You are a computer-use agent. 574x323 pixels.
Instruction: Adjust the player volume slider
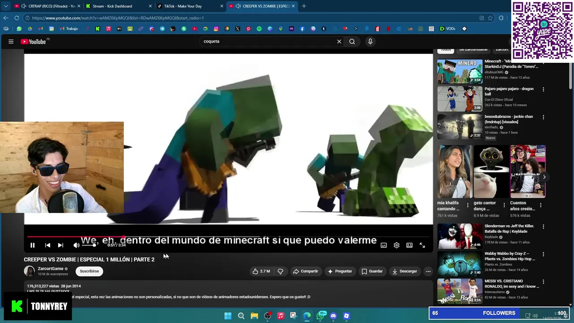point(89,245)
